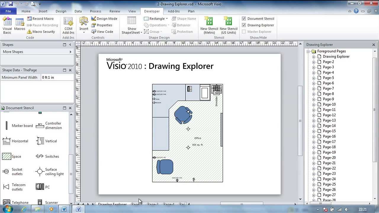Select the Socket outlets shape
Image resolution: width=379 pixels, height=213 pixels.
pos(13,172)
